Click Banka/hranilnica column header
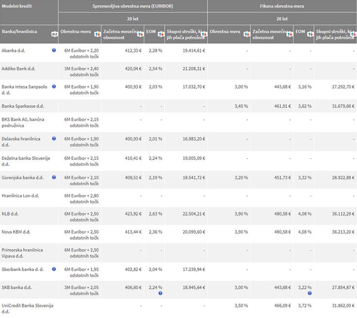 pyautogui.click(x=19, y=32)
